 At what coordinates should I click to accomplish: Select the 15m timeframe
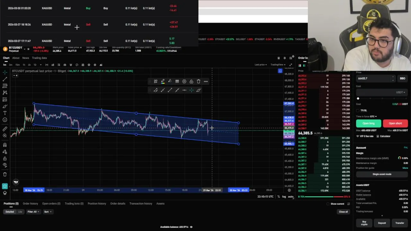(x=17, y=65)
